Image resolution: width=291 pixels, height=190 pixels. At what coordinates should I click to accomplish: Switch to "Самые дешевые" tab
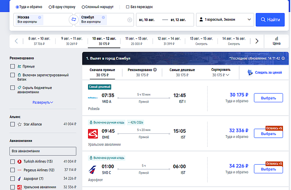[x=182, y=72]
